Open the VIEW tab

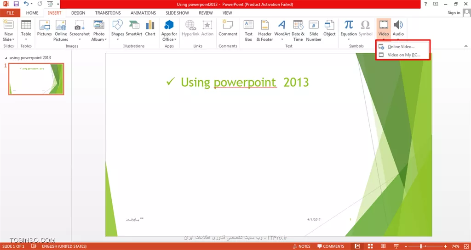pos(227,13)
